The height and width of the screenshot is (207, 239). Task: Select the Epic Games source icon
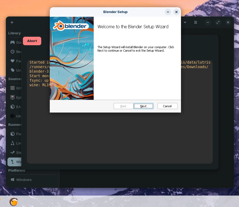(12, 97)
